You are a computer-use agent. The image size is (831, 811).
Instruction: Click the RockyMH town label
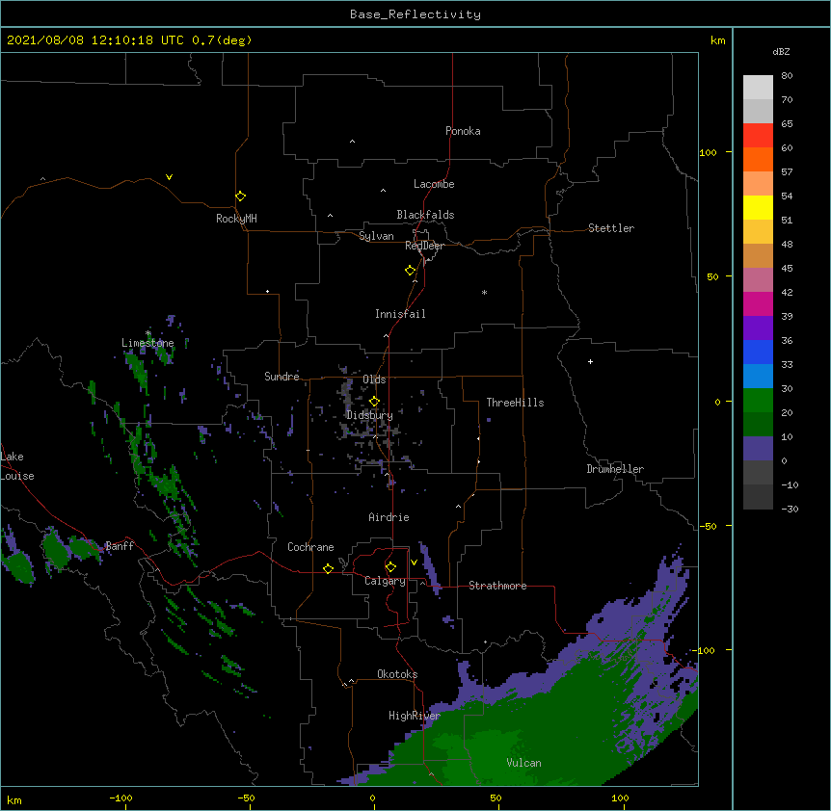(x=236, y=218)
